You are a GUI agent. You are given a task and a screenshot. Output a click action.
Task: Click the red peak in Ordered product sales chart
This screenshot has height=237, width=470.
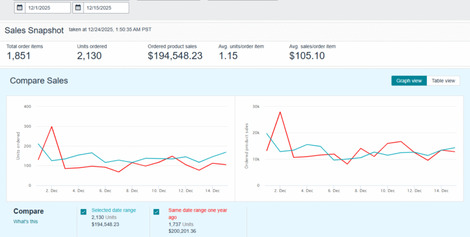click(x=280, y=111)
